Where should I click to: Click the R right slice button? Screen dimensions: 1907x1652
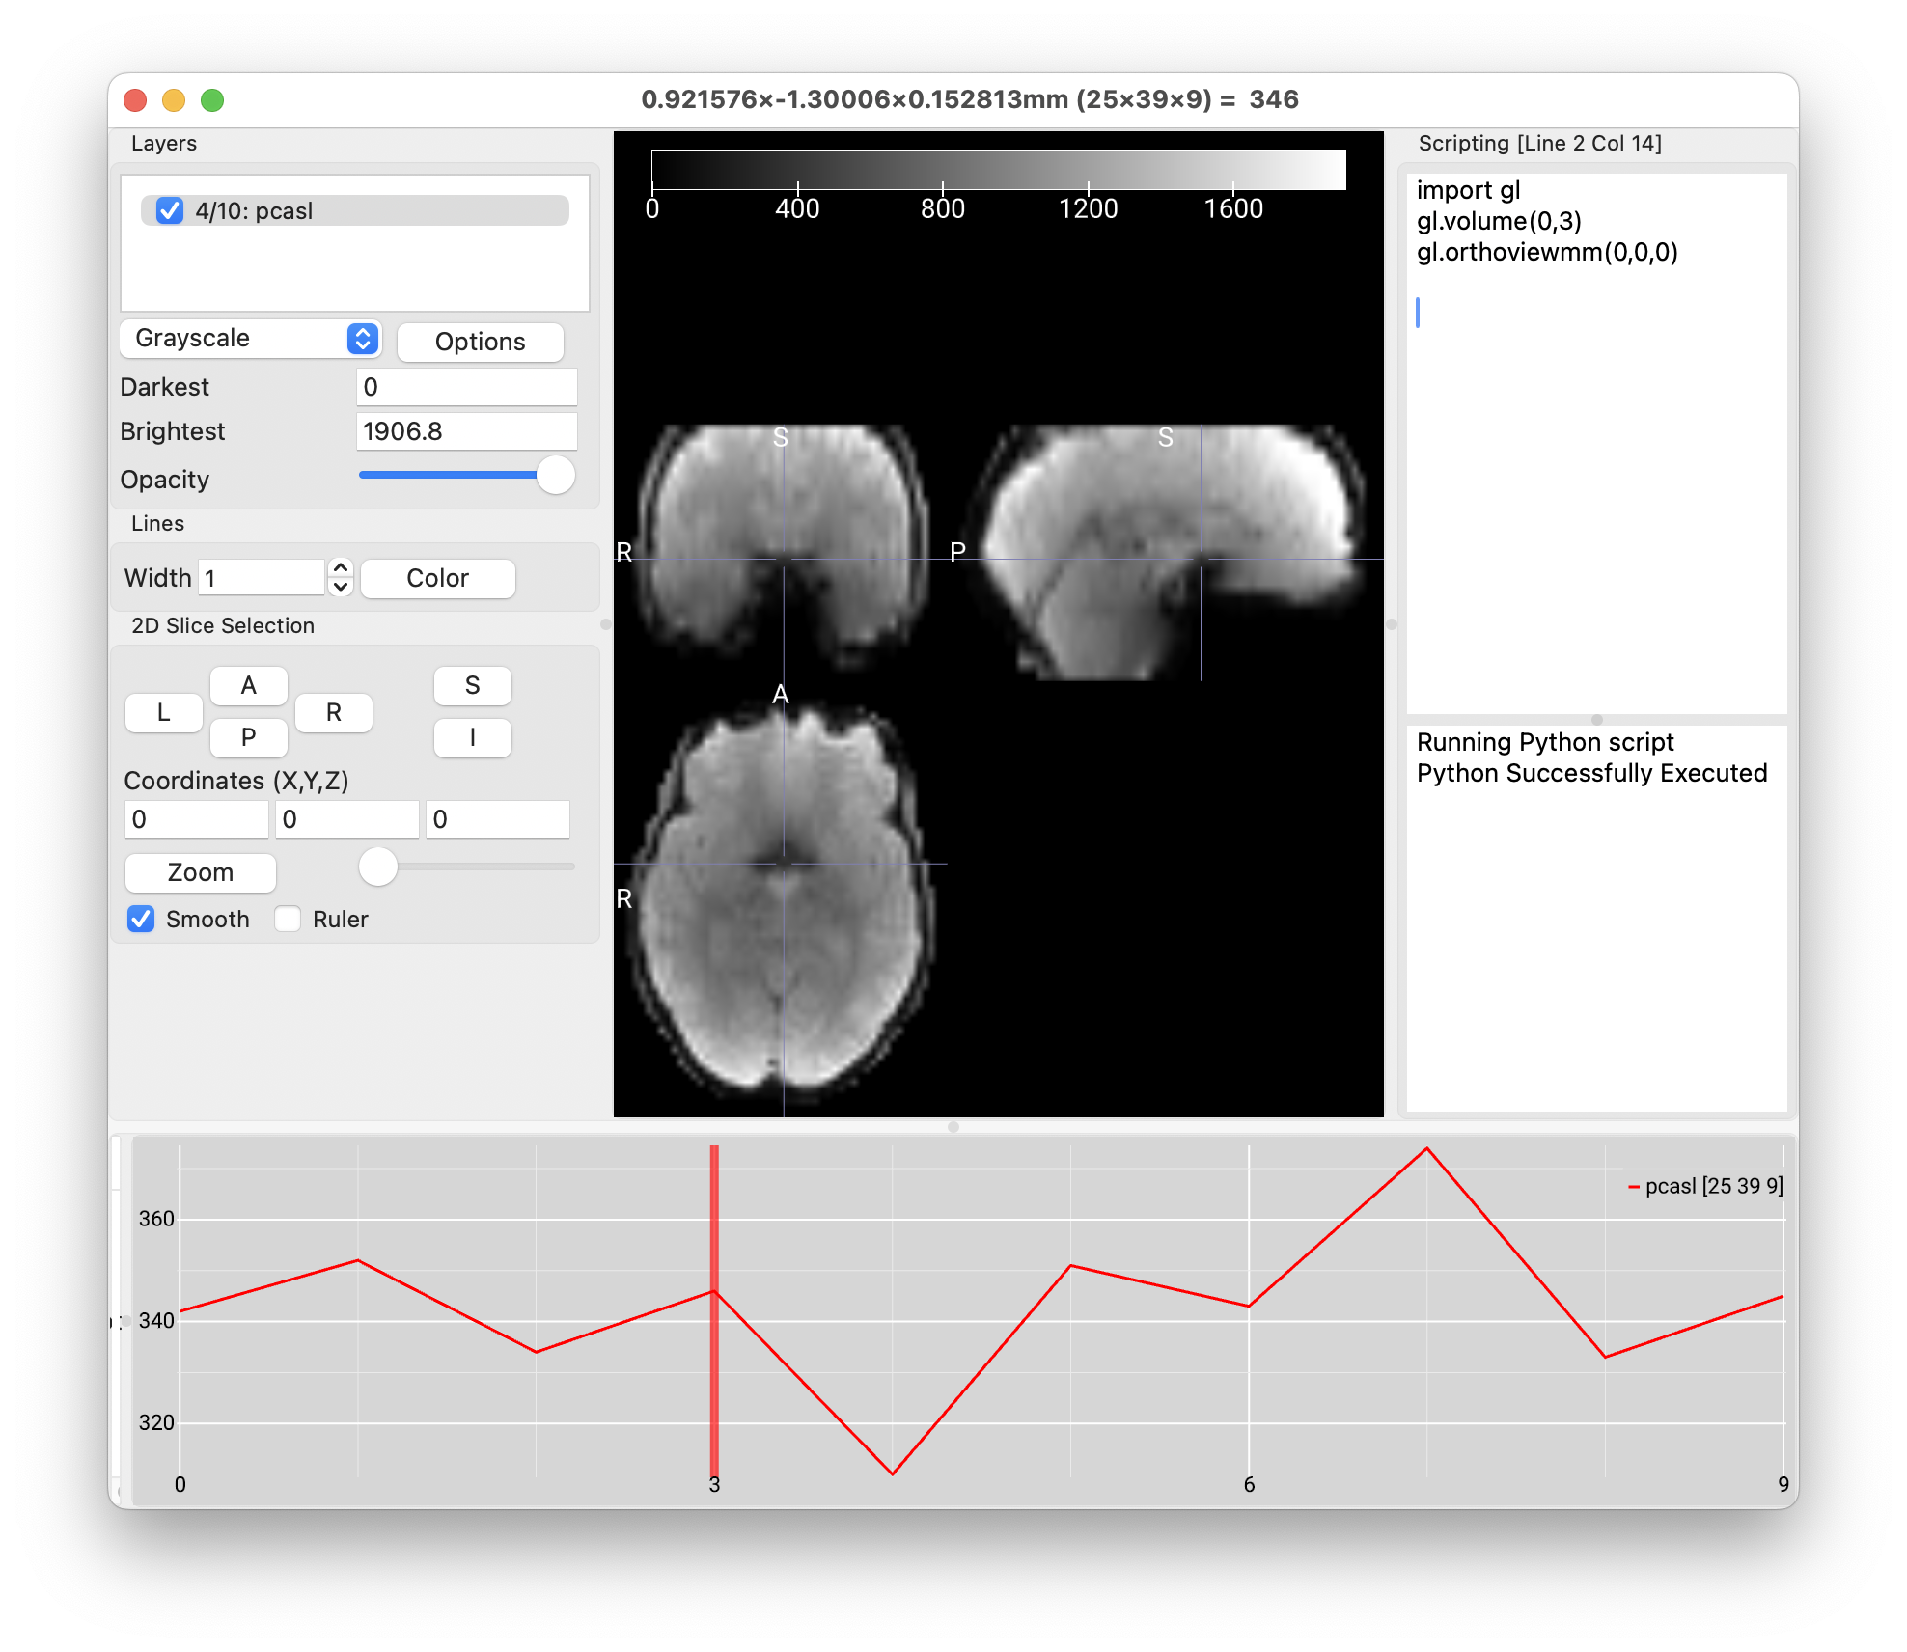[333, 712]
